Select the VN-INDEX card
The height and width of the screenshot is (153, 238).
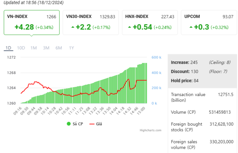coord(32,23)
